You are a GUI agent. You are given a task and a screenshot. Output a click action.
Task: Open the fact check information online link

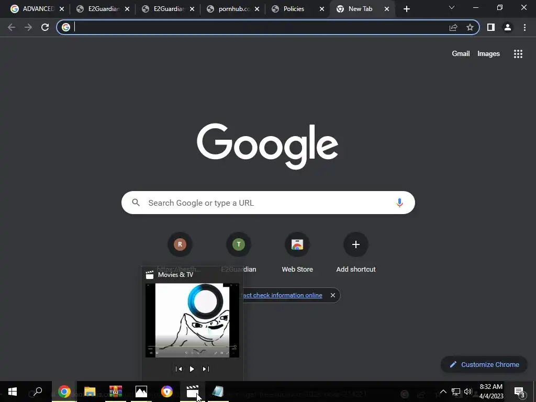pos(283,295)
